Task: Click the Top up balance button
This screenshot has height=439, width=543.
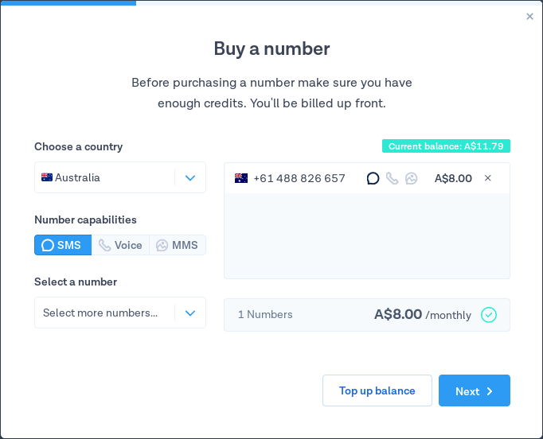Action: 377,390
